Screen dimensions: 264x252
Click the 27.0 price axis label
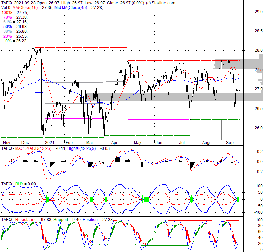click(259, 89)
